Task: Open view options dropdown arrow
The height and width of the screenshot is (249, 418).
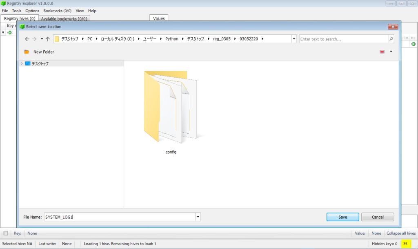Action: [x=391, y=52]
